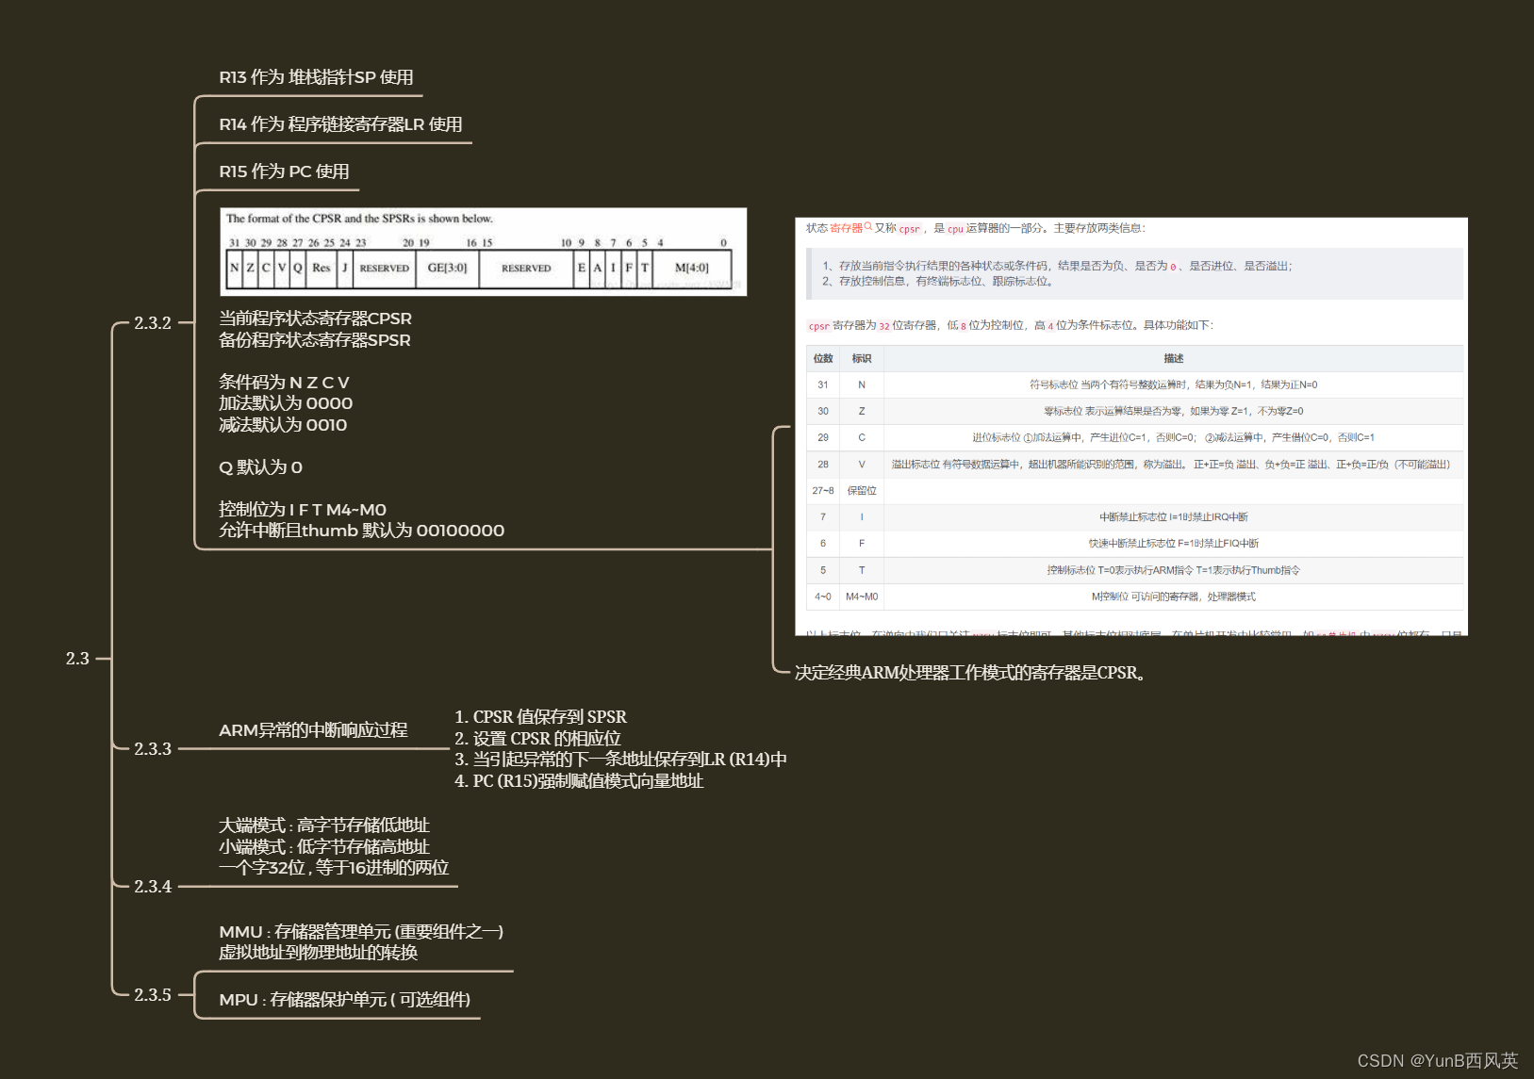Click step '4. PC (R15)强制赋值模式向量地址'
This screenshot has height=1079, width=1534.
[579, 781]
